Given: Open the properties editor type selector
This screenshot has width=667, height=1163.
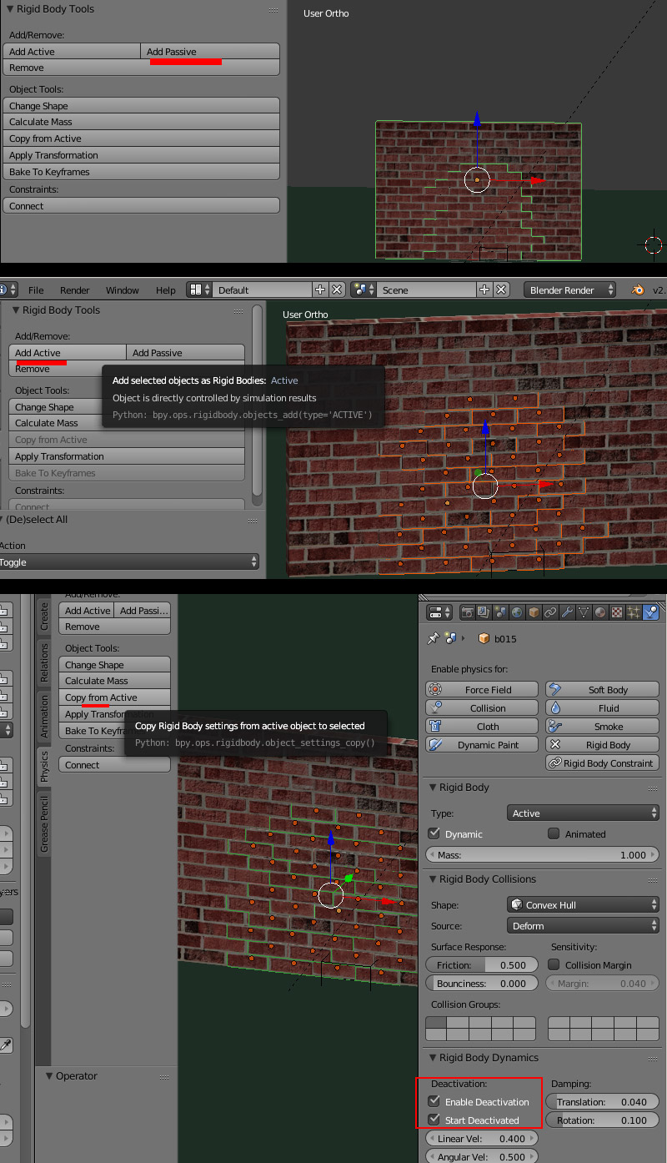Looking at the screenshot, I should (439, 612).
